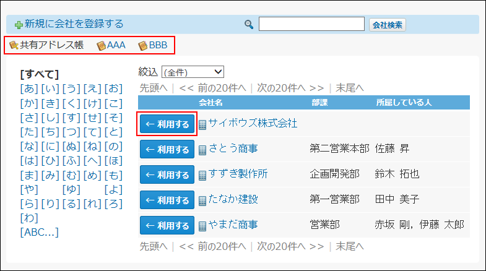Filter companies by [こ]

pyautogui.click(x=113, y=103)
